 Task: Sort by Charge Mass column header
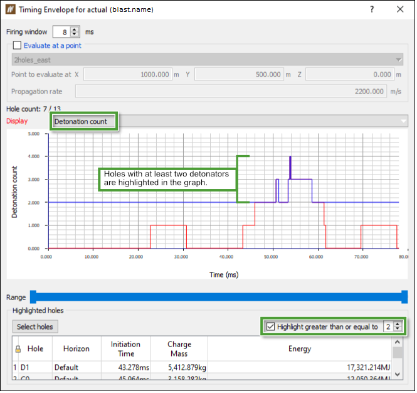click(179, 349)
